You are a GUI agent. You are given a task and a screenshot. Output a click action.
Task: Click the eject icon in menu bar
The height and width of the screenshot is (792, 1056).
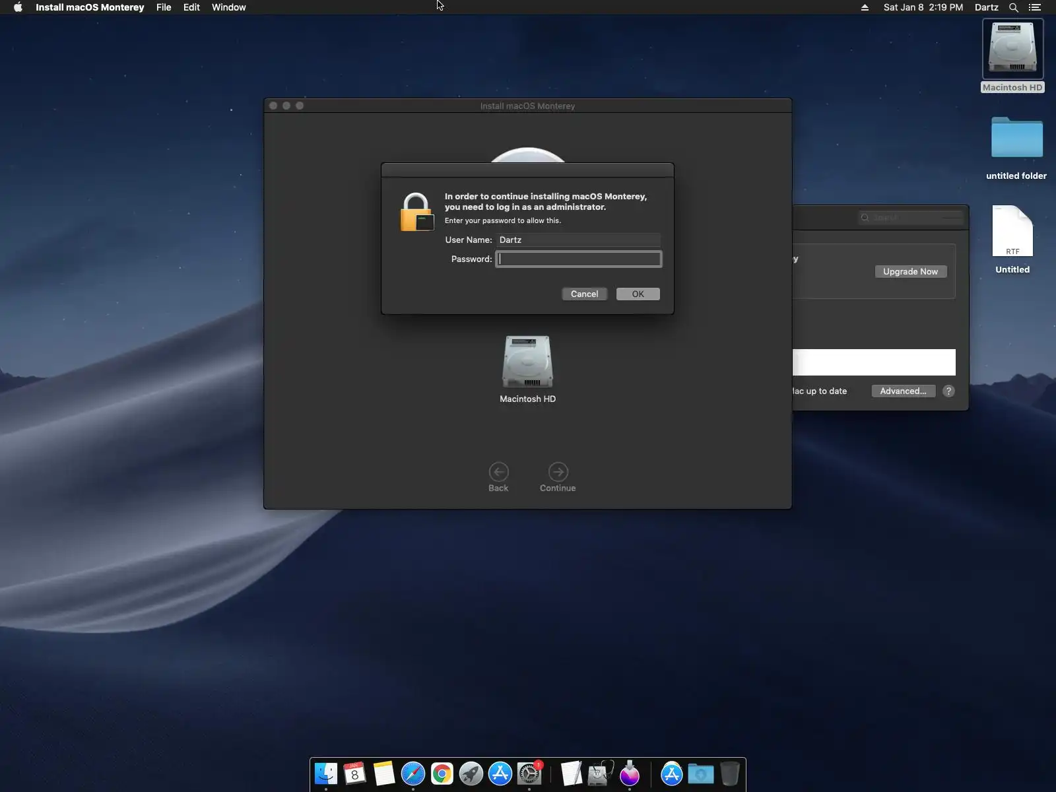point(865,7)
